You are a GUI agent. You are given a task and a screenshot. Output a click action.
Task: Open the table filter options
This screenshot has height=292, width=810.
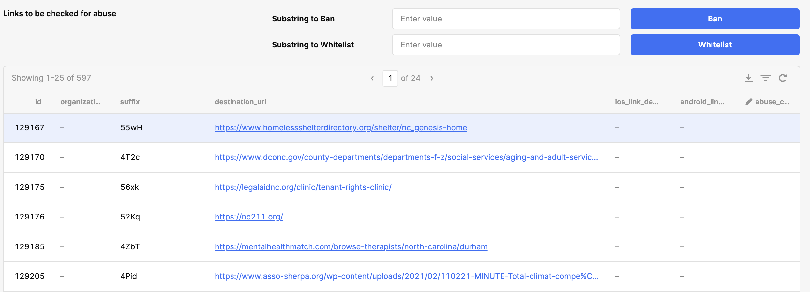pyautogui.click(x=765, y=78)
